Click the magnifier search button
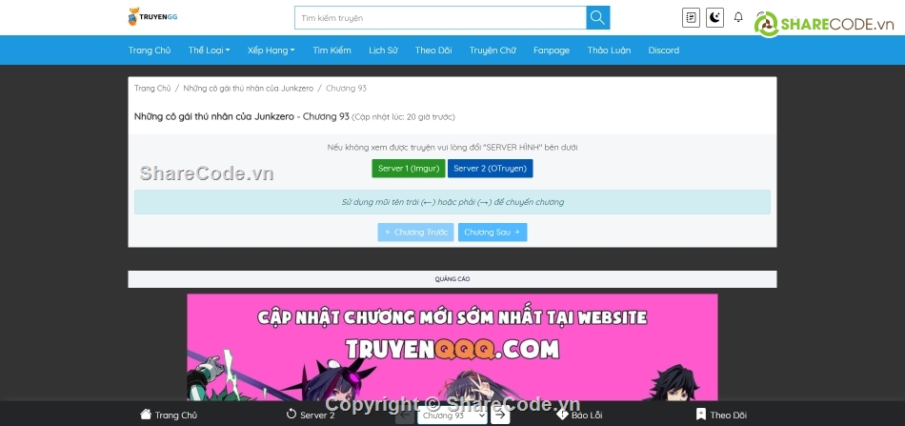Image resolution: width=905 pixels, height=426 pixels. [x=597, y=18]
